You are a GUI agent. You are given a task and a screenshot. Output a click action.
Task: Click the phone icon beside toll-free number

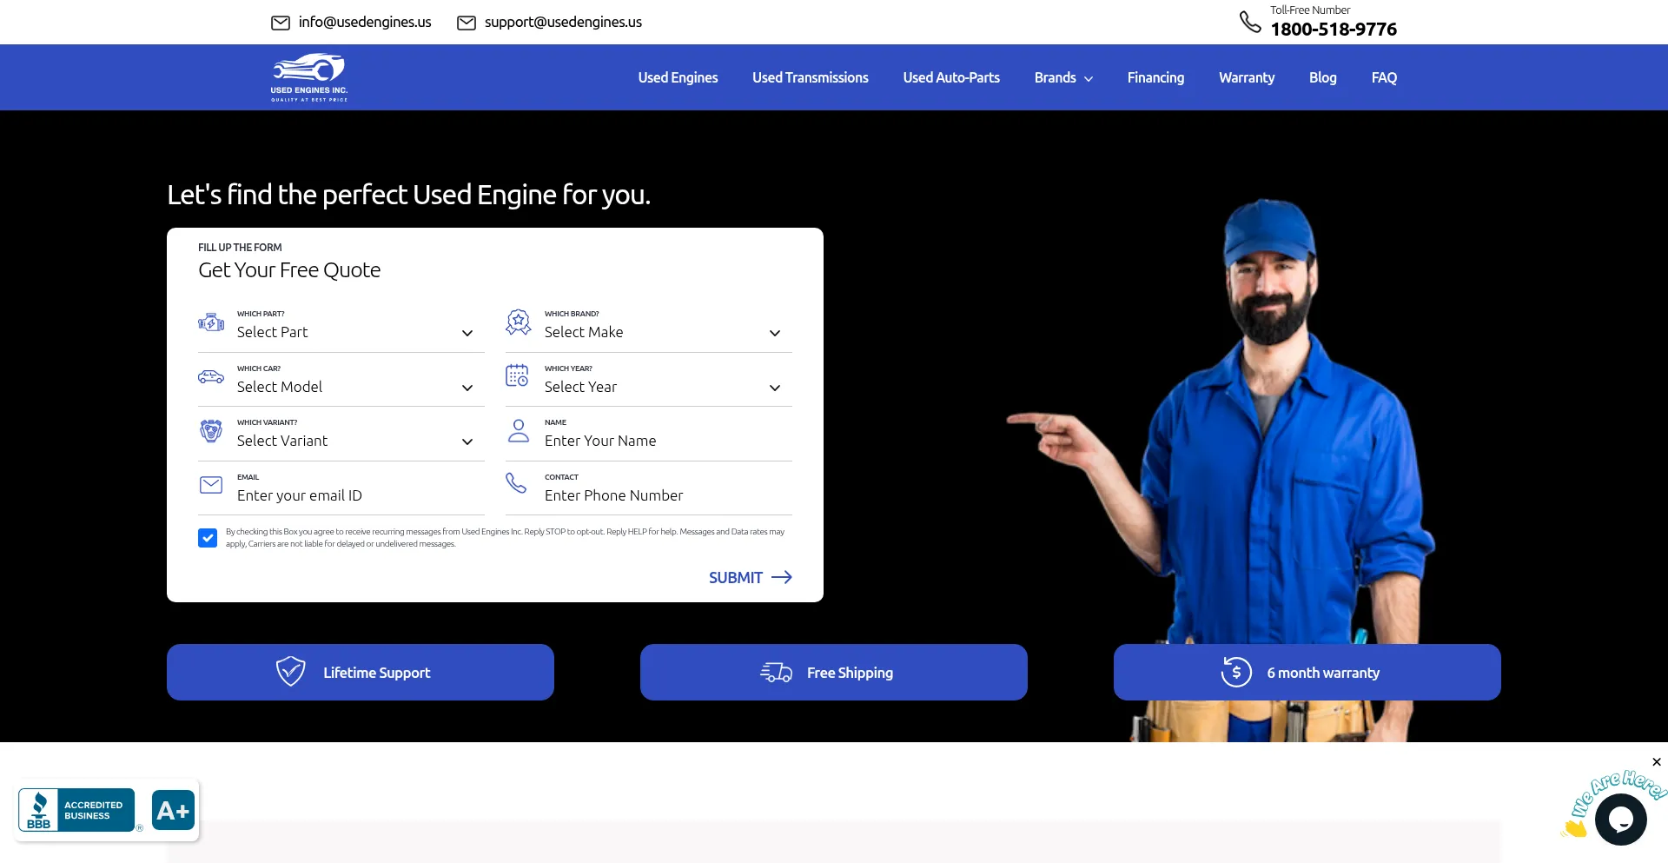coord(1249,22)
